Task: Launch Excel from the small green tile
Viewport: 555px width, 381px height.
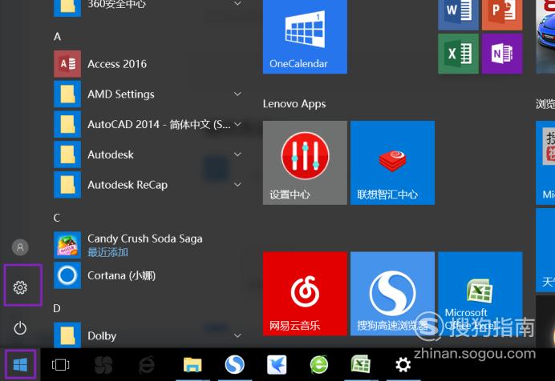Action: pos(459,54)
